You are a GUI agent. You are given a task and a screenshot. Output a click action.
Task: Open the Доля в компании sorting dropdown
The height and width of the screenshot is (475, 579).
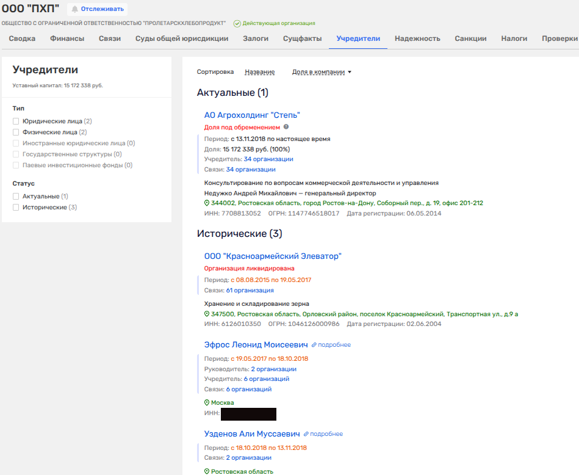click(322, 72)
